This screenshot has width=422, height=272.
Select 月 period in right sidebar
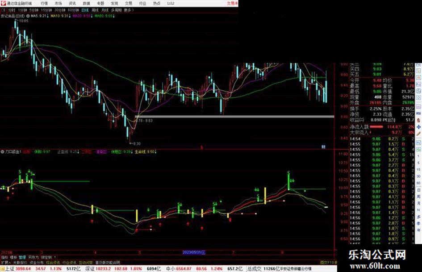418,203
